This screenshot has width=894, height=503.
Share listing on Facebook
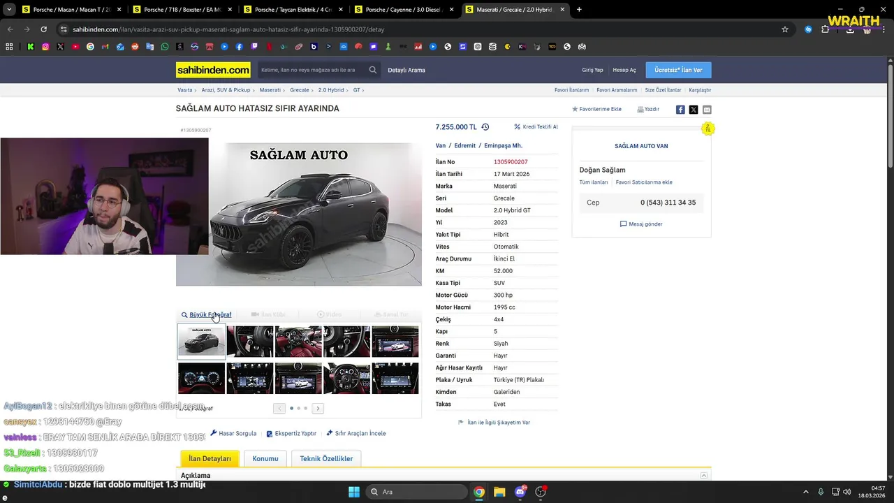[680, 110]
